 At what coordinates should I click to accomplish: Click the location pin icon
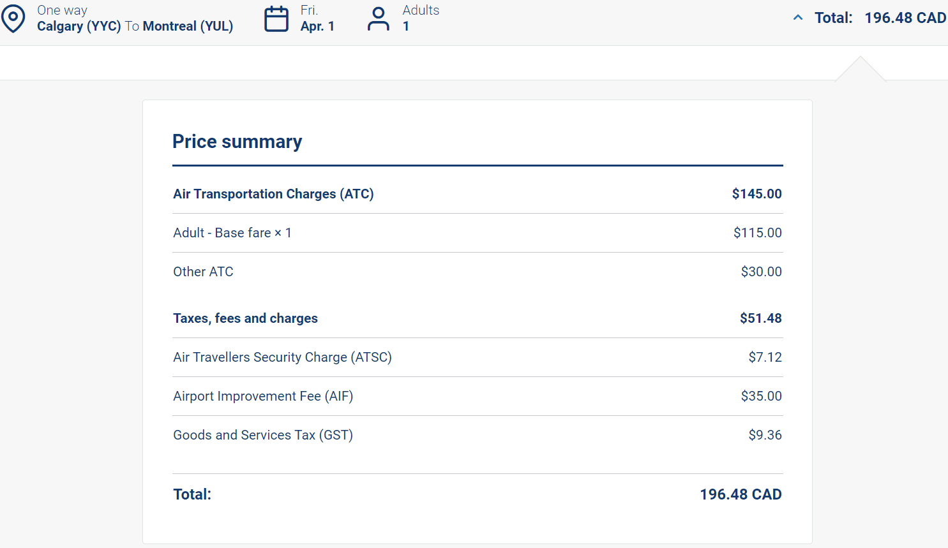point(13,19)
